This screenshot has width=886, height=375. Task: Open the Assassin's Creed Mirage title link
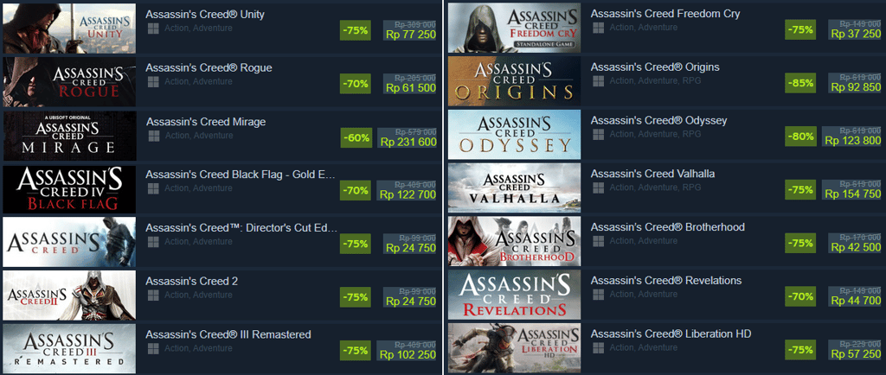point(205,122)
